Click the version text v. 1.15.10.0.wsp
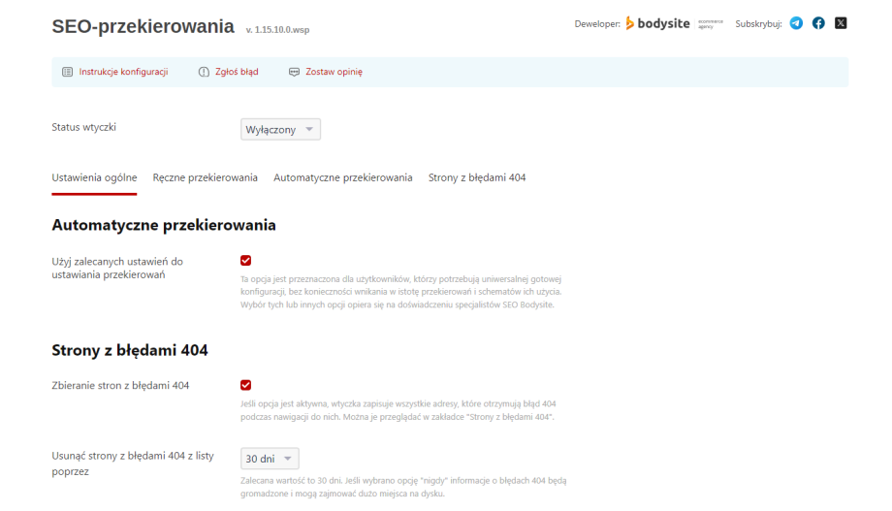Screen dimensions: 892x511 tap(277, 30)
